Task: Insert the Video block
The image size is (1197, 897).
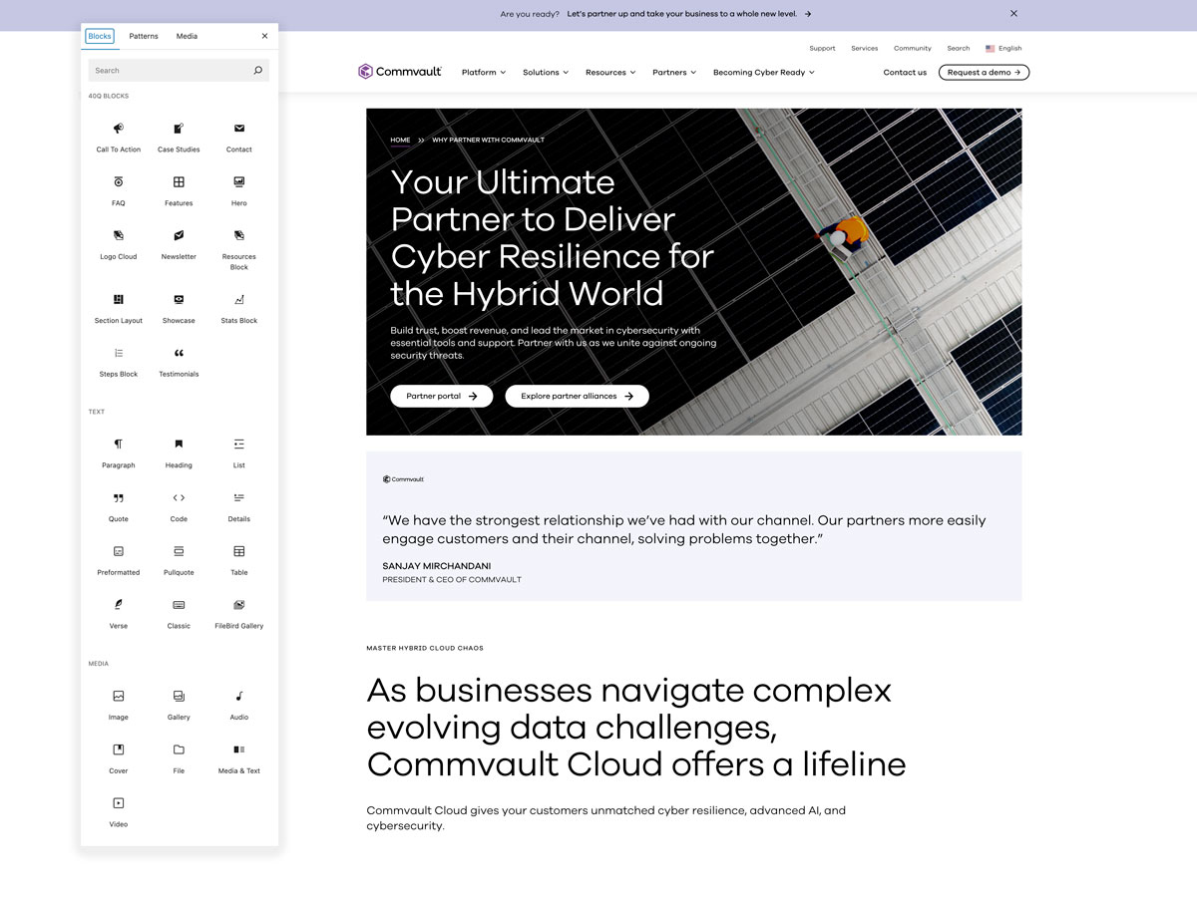Action: pyautogui.click(x=118, y=810)
